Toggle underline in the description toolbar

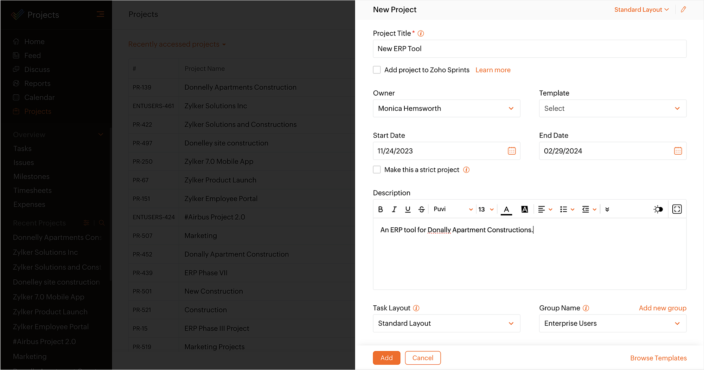click(x=408, y=209)
